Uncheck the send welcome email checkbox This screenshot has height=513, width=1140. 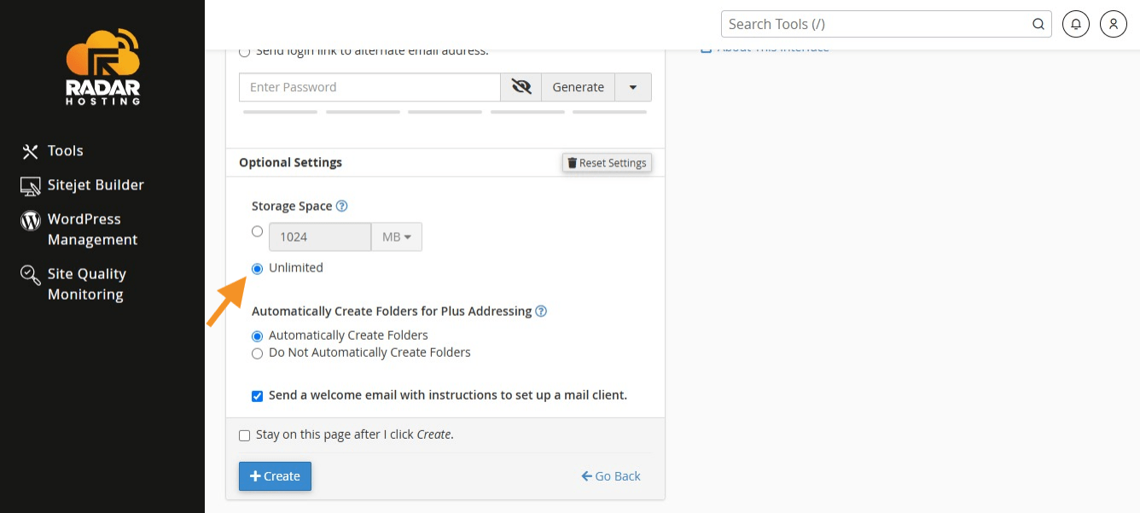(258, 396)
